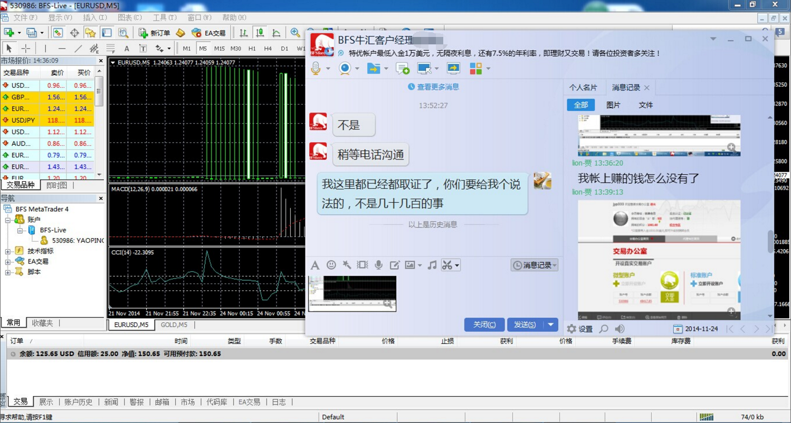
Task: Open the emoji picker in chat
Action: click(x=331, y=265)
